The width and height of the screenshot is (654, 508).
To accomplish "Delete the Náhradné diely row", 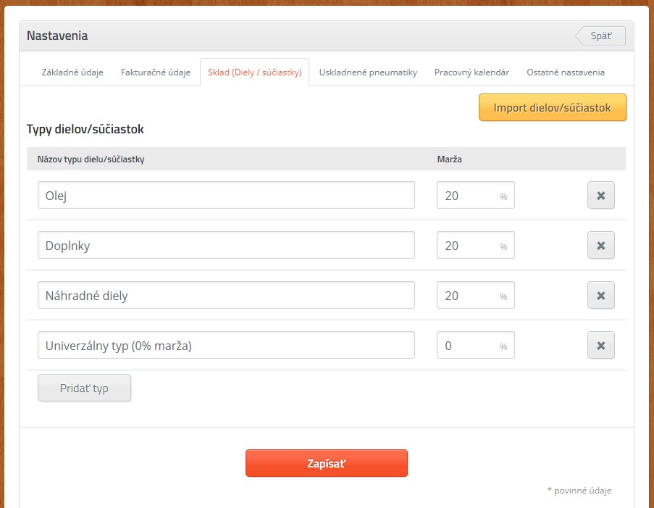I will click(600, 295).
